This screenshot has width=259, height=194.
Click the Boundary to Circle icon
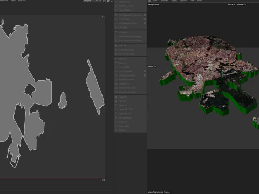point(116,88)
